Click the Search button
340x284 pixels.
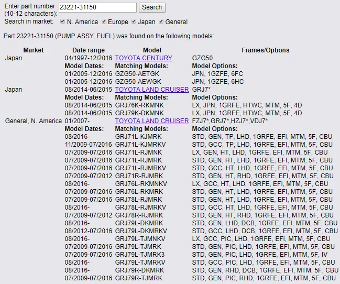(152, 7)
